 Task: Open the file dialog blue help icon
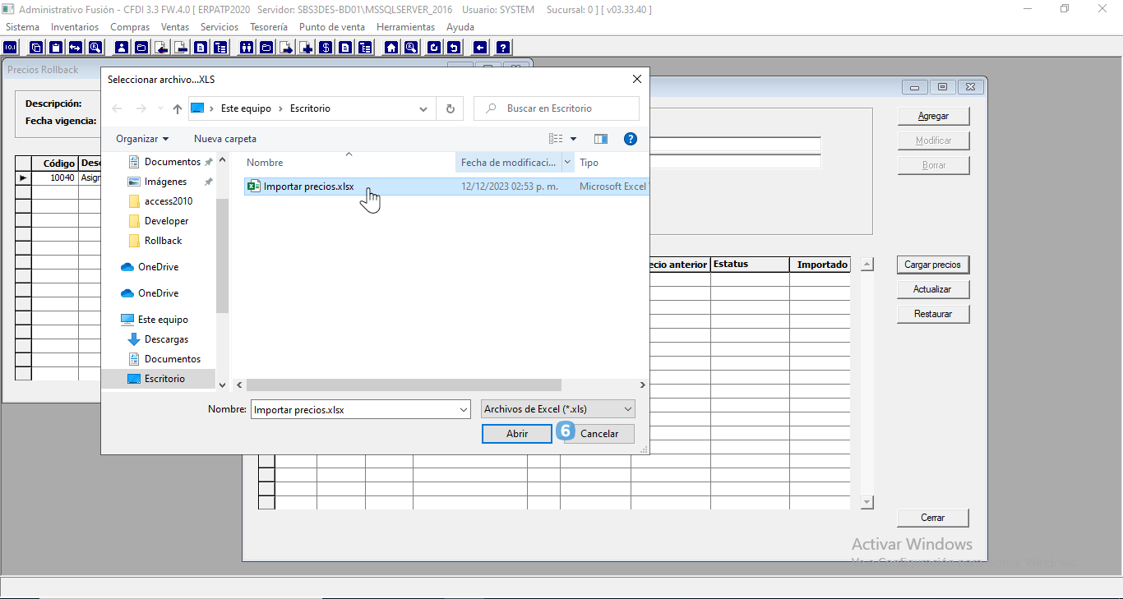631,139
